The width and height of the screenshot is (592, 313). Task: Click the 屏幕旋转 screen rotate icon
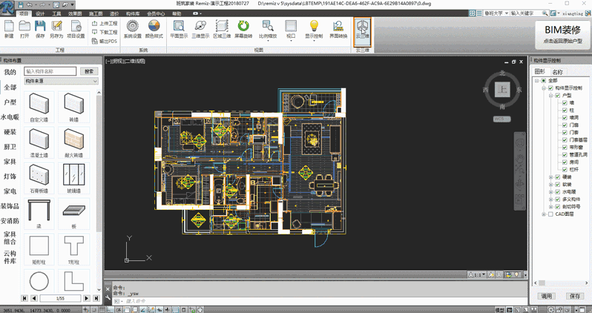click(243, 29)
